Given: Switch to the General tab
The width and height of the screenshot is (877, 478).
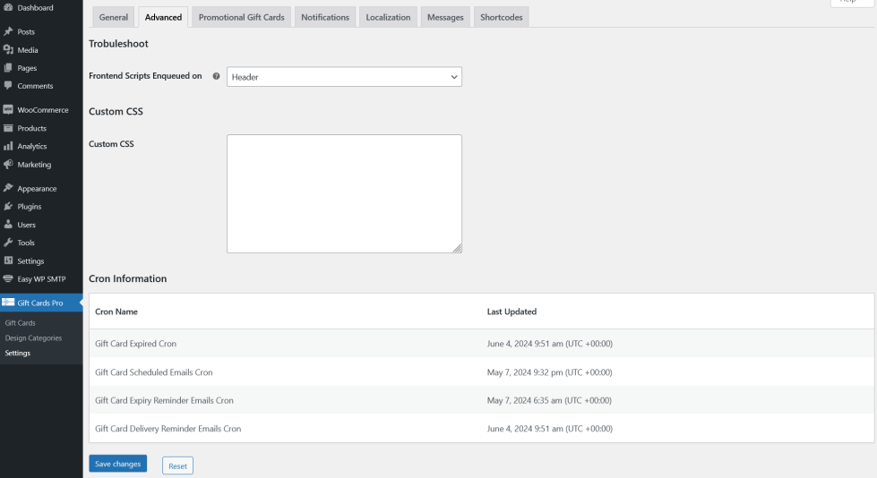Looking at the screenshot, I should pos(114,17).
